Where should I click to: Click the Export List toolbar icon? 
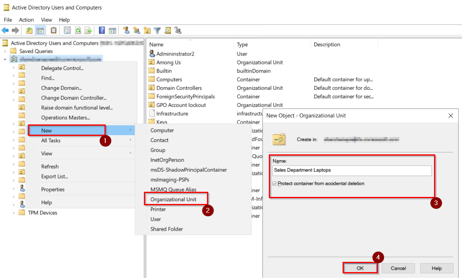88,30
